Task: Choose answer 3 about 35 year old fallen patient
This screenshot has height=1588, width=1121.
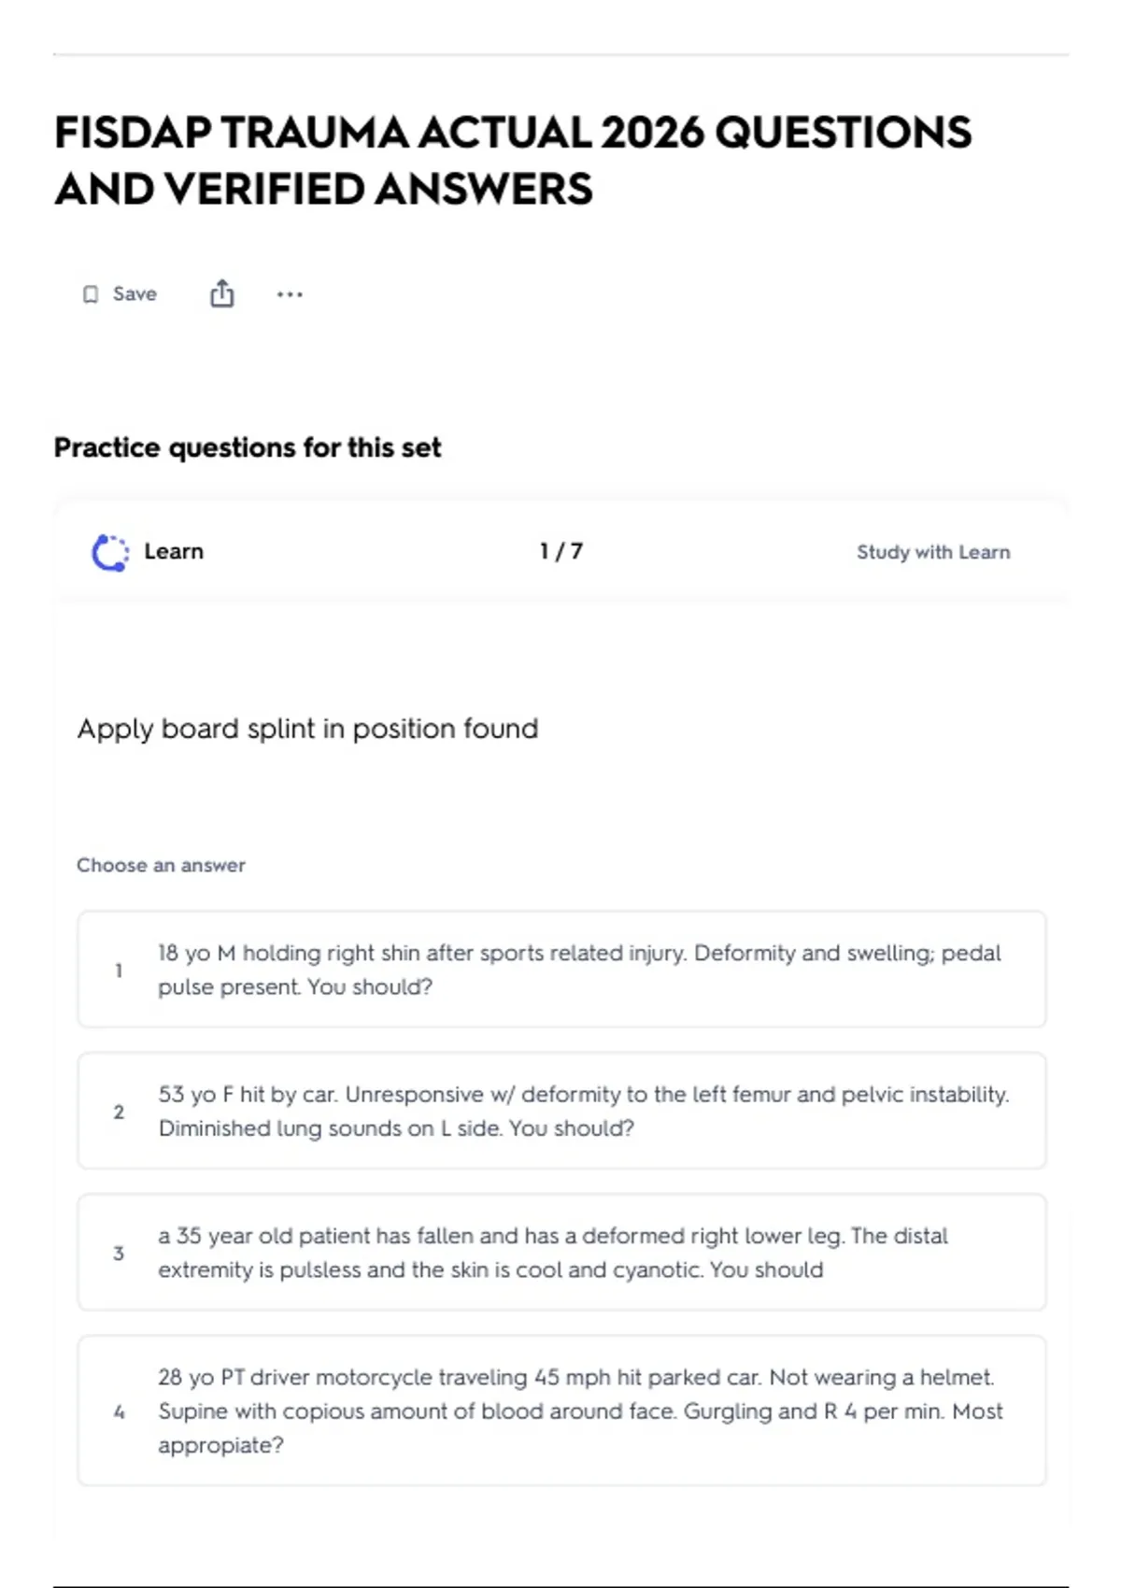Action: coord(561,1252)
